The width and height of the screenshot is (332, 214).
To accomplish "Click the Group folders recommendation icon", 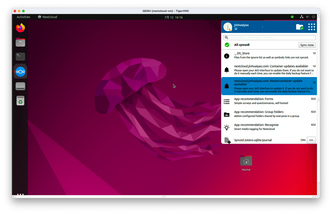I will coord(227,115).
